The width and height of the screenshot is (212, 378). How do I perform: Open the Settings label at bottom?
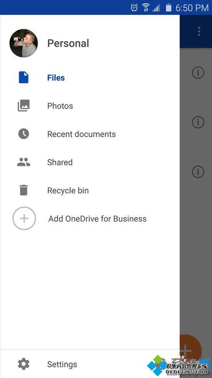pos(62,364)
